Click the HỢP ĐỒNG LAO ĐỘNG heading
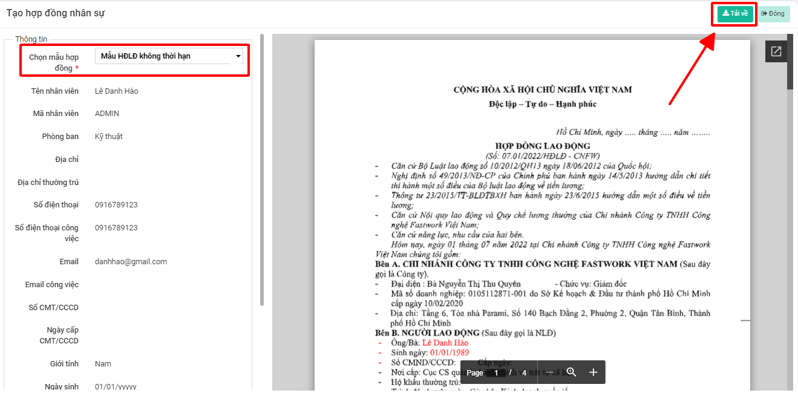The image size is (798, 393). (542, 146)
